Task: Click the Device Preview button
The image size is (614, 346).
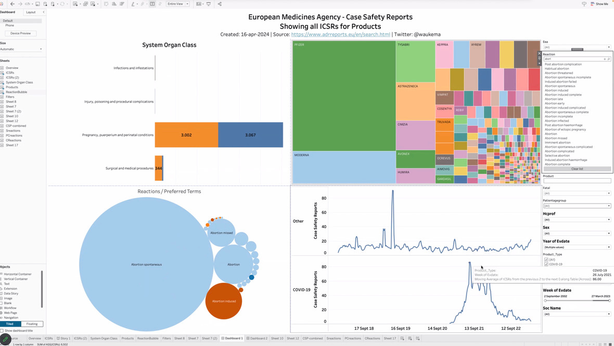Action: 21,33
